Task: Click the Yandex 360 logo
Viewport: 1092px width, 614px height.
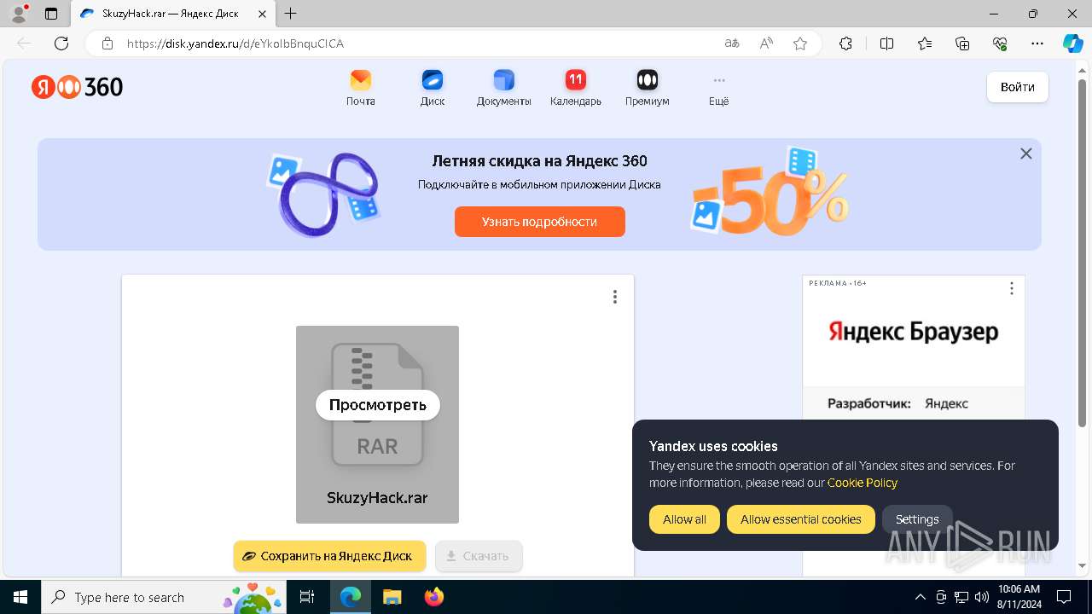Action: (x=78, y=87)
